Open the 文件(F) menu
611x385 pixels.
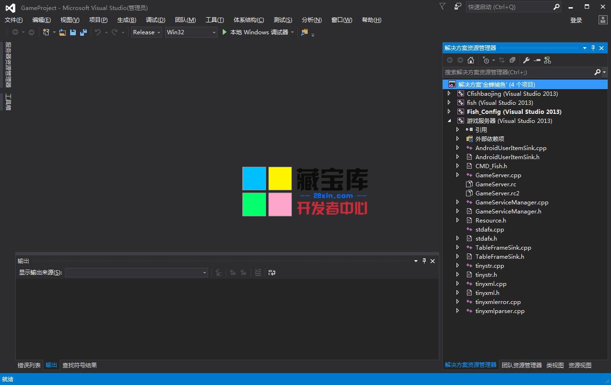click(x=13, y=20)
